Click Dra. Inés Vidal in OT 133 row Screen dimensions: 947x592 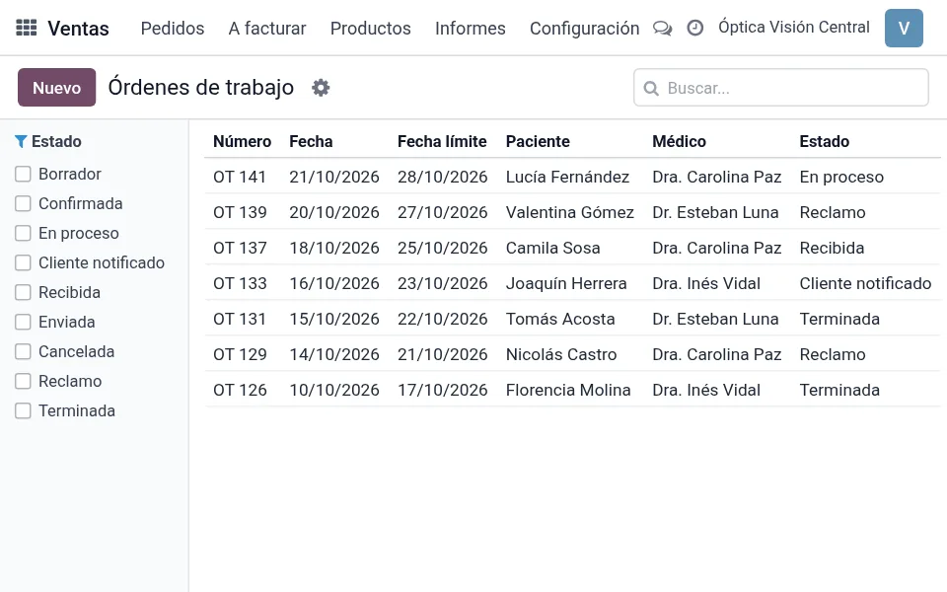click(x=706, y=284)
